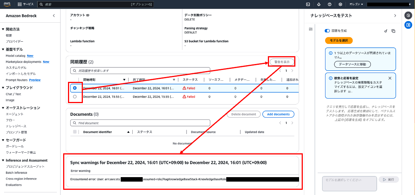Click the blue square icon on the right rail
415x195 pixels.
(x=408, y=25)
